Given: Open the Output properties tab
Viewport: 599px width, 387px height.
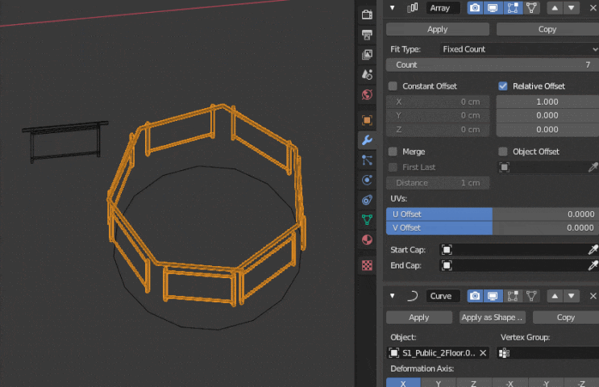Looking at the screenshot, I should pyautogui.click(x=367, y=35).
